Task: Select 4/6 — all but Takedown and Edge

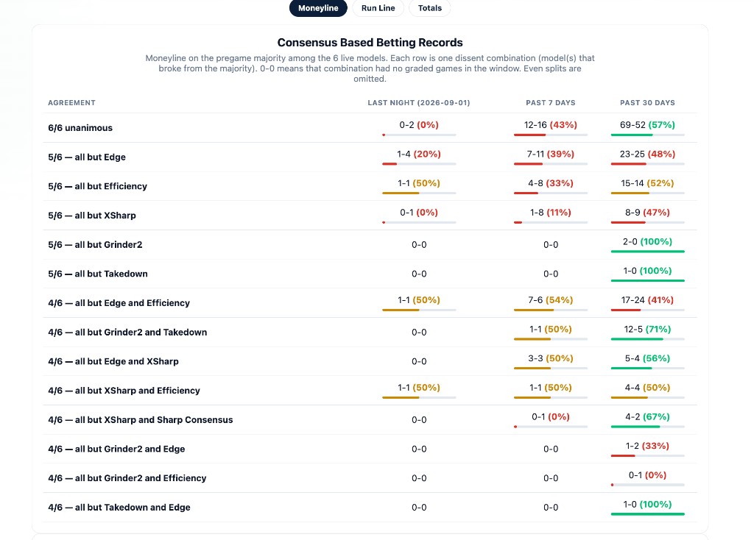Action: 119,508
